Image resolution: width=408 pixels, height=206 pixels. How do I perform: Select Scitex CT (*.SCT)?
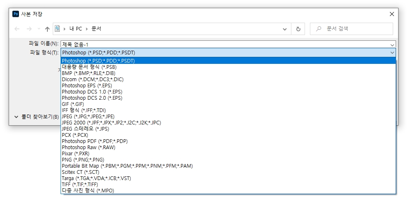(228, 172)
